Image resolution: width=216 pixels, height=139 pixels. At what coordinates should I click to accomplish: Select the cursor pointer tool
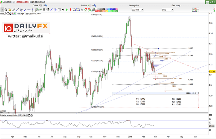tap(2, 10)
